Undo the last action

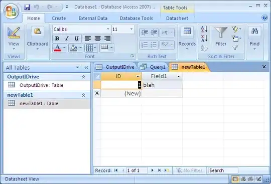tap(36, 7)
